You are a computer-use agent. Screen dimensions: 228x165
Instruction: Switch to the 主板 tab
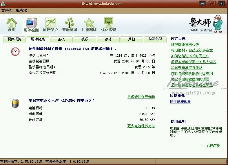(61, 39)
